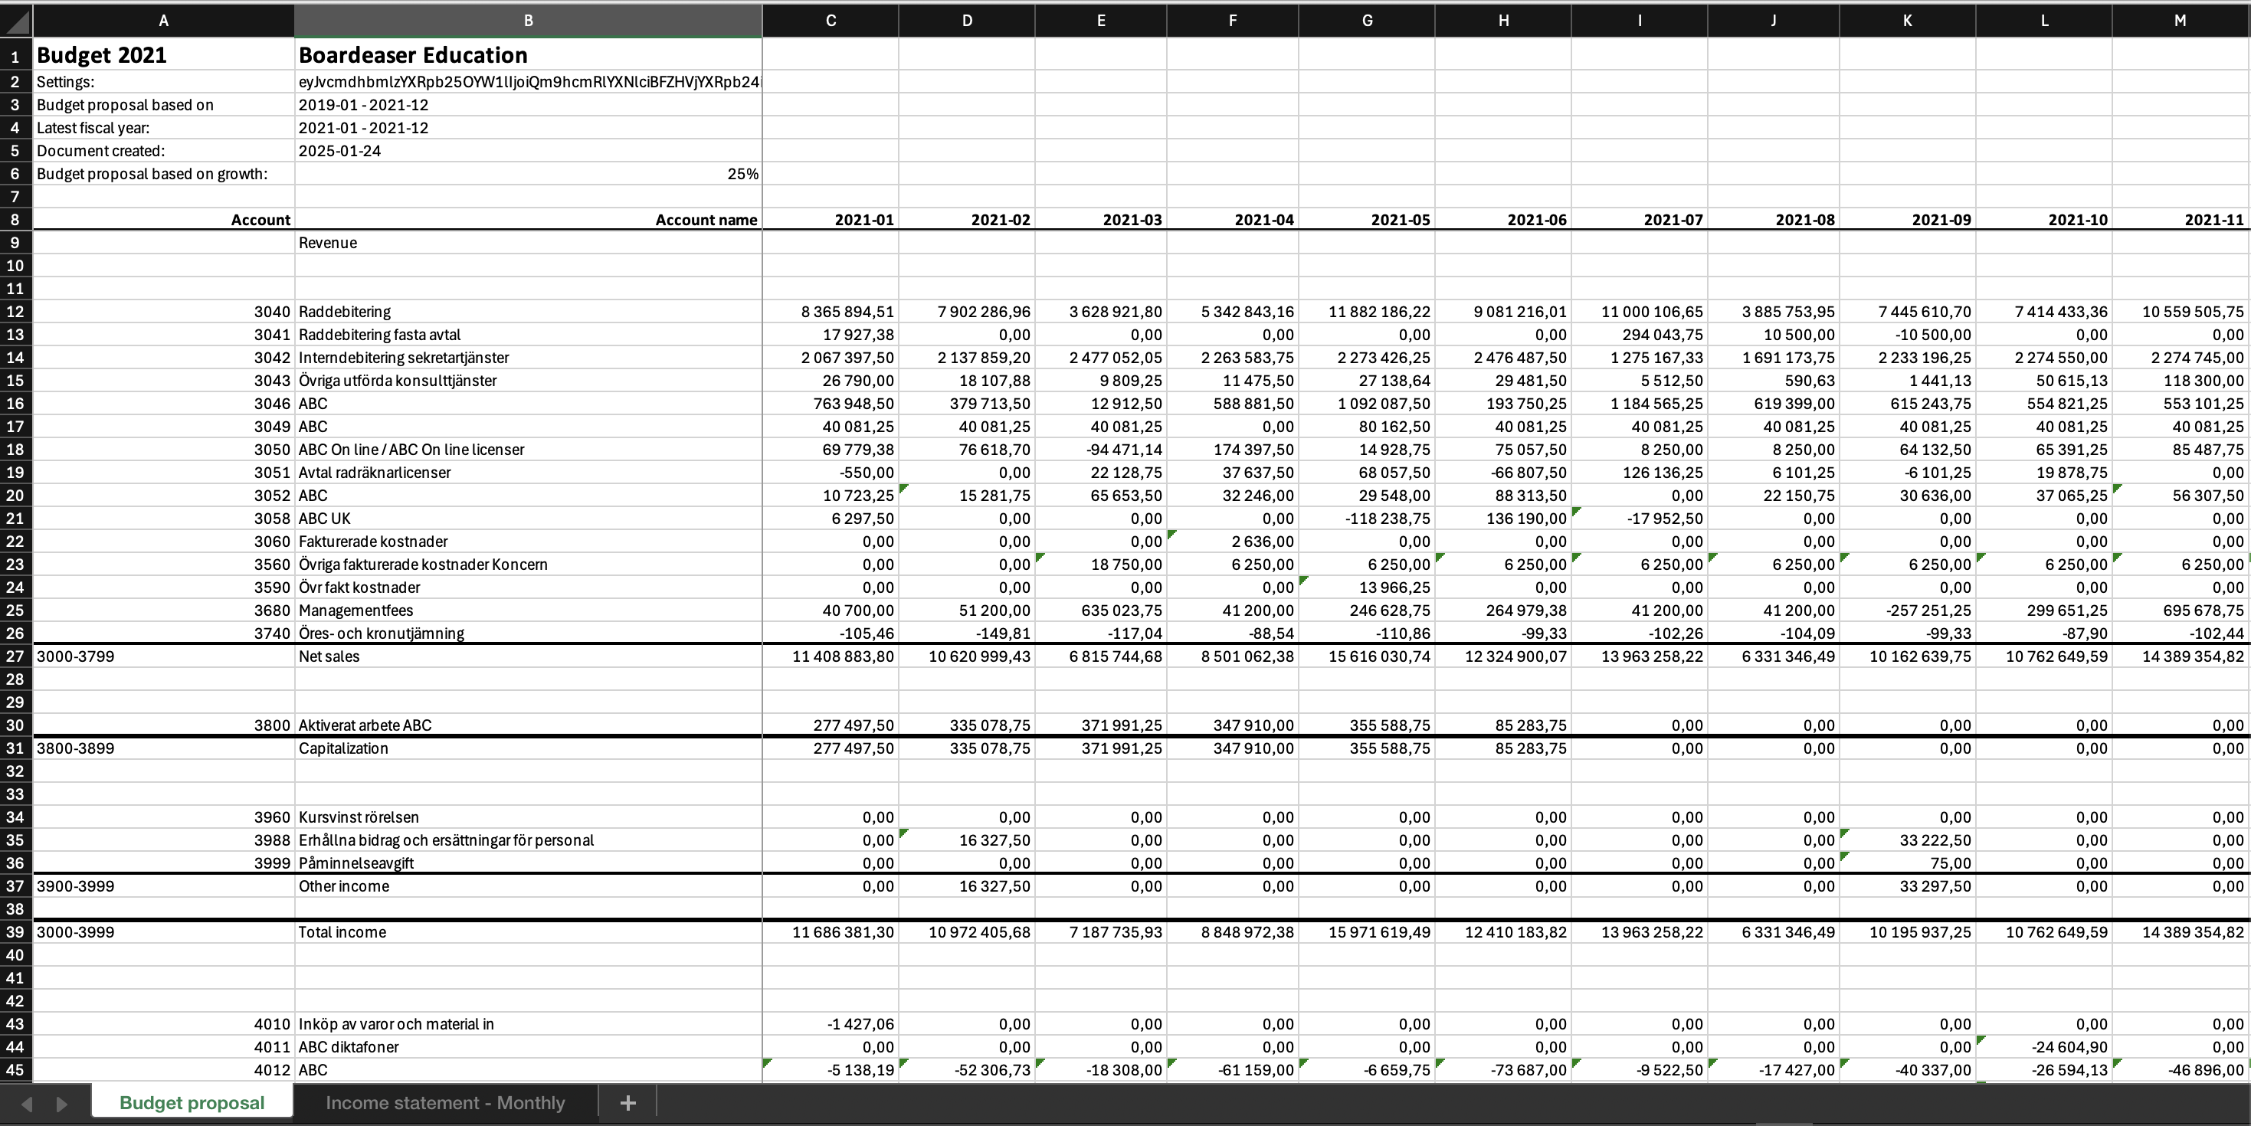
Task: Go to next sheet arrow
Action: pos(61,1103)
